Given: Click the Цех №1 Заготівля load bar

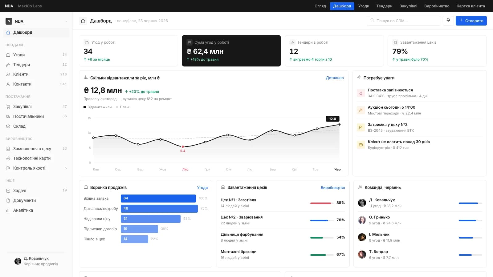Looking at the screenshot, I should pyautogui.click(x=322, y=203).
